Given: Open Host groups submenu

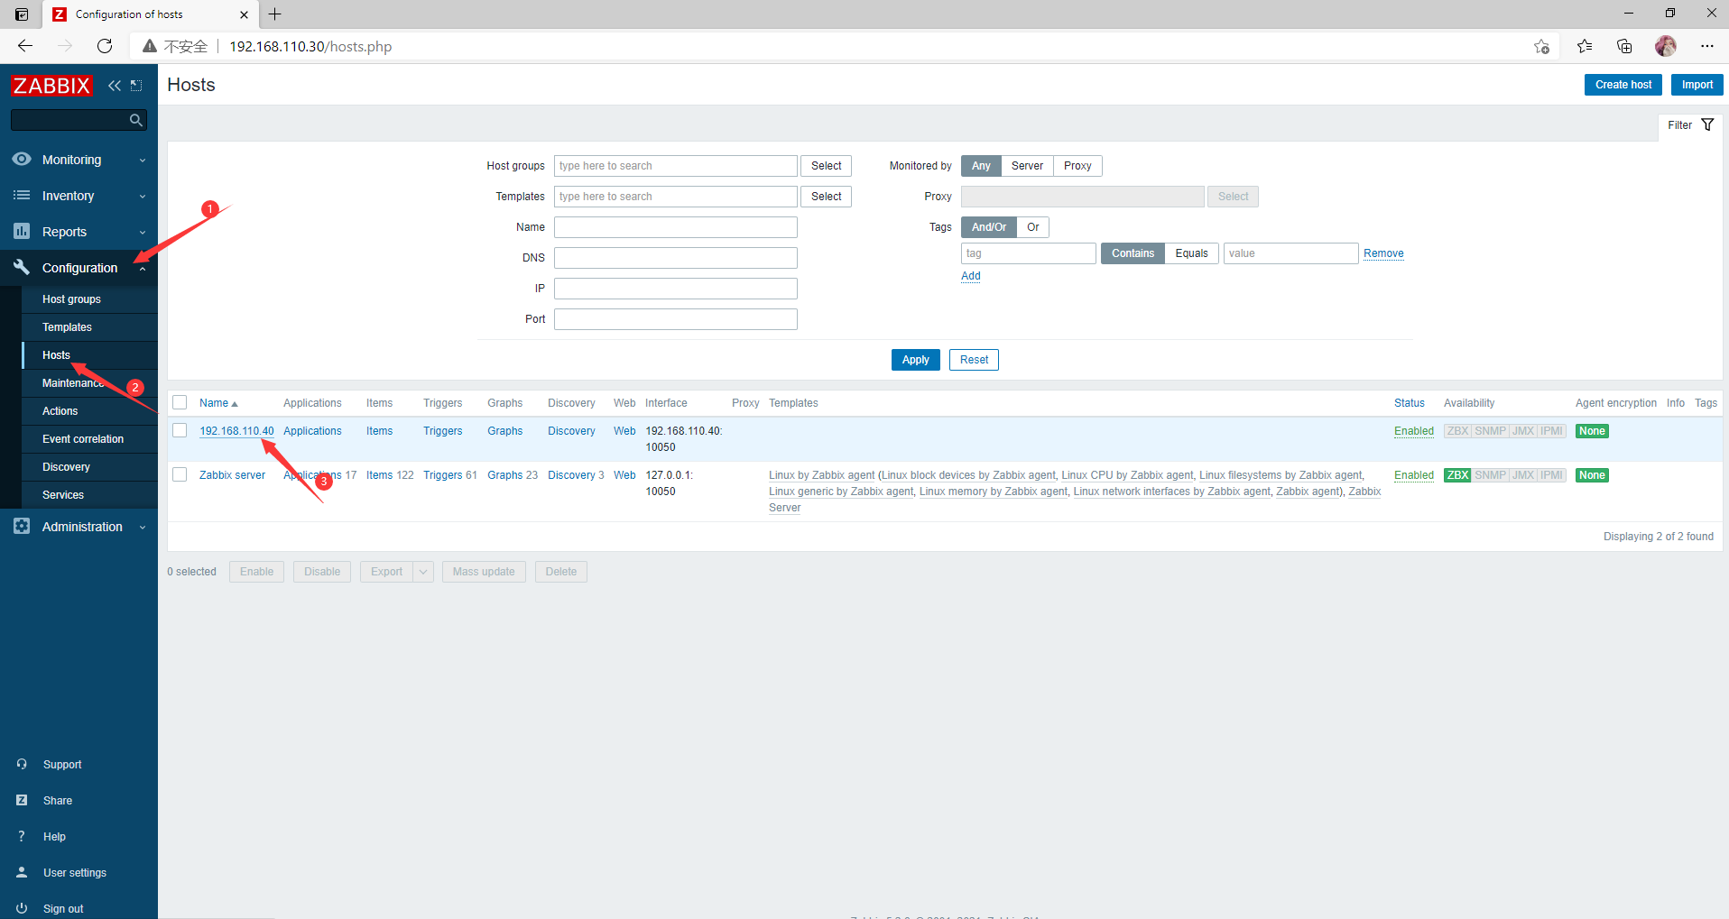Looking at the screenshot, I should pos(71,299).
